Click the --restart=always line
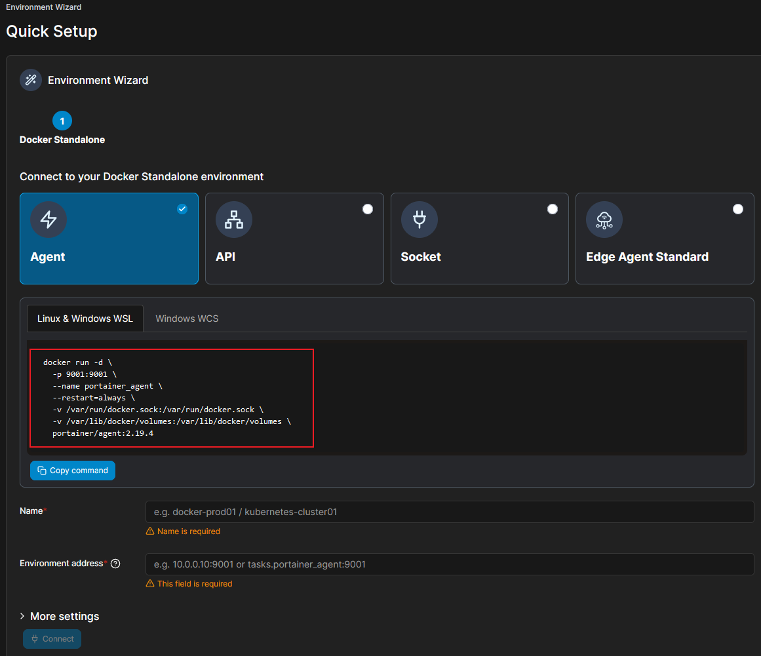The height and width of the screenshot is (656, 761). click(94, 398)
